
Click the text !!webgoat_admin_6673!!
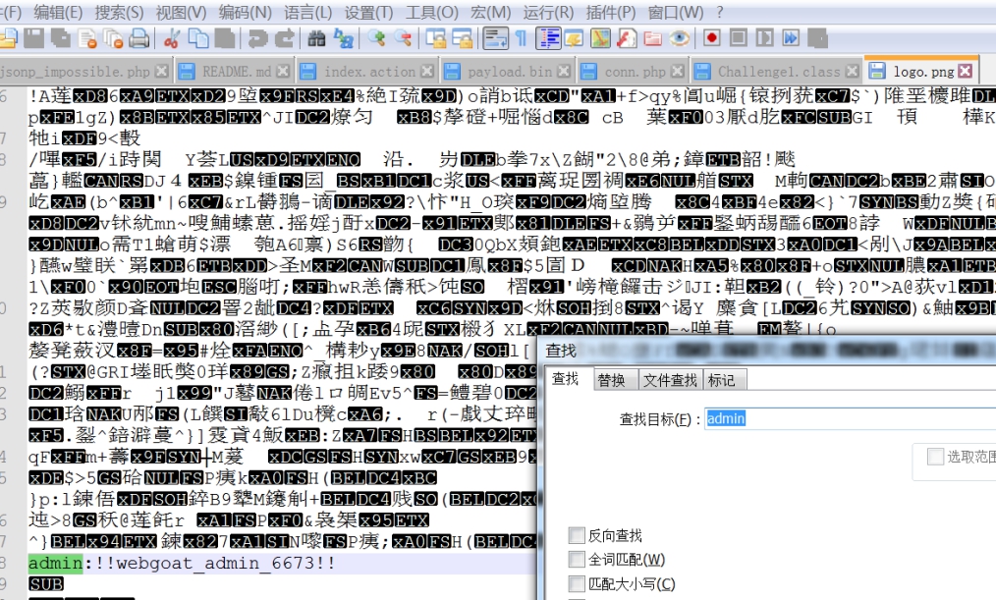coord(215,563)
